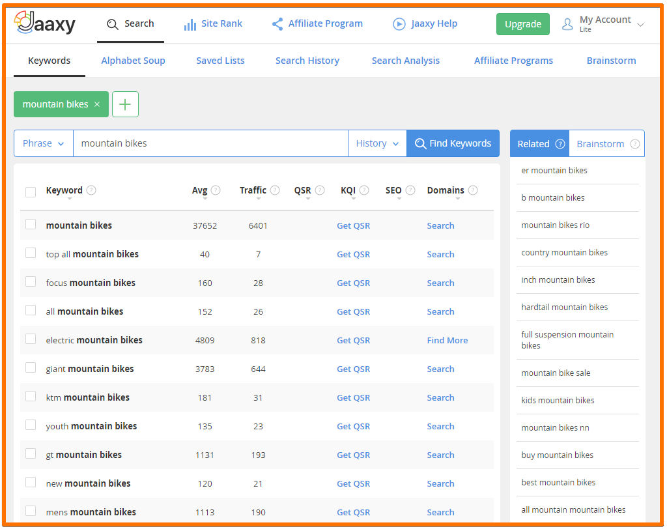Add a new search tab with plus icon
The image size is (667, 529).
click(125, 104)
